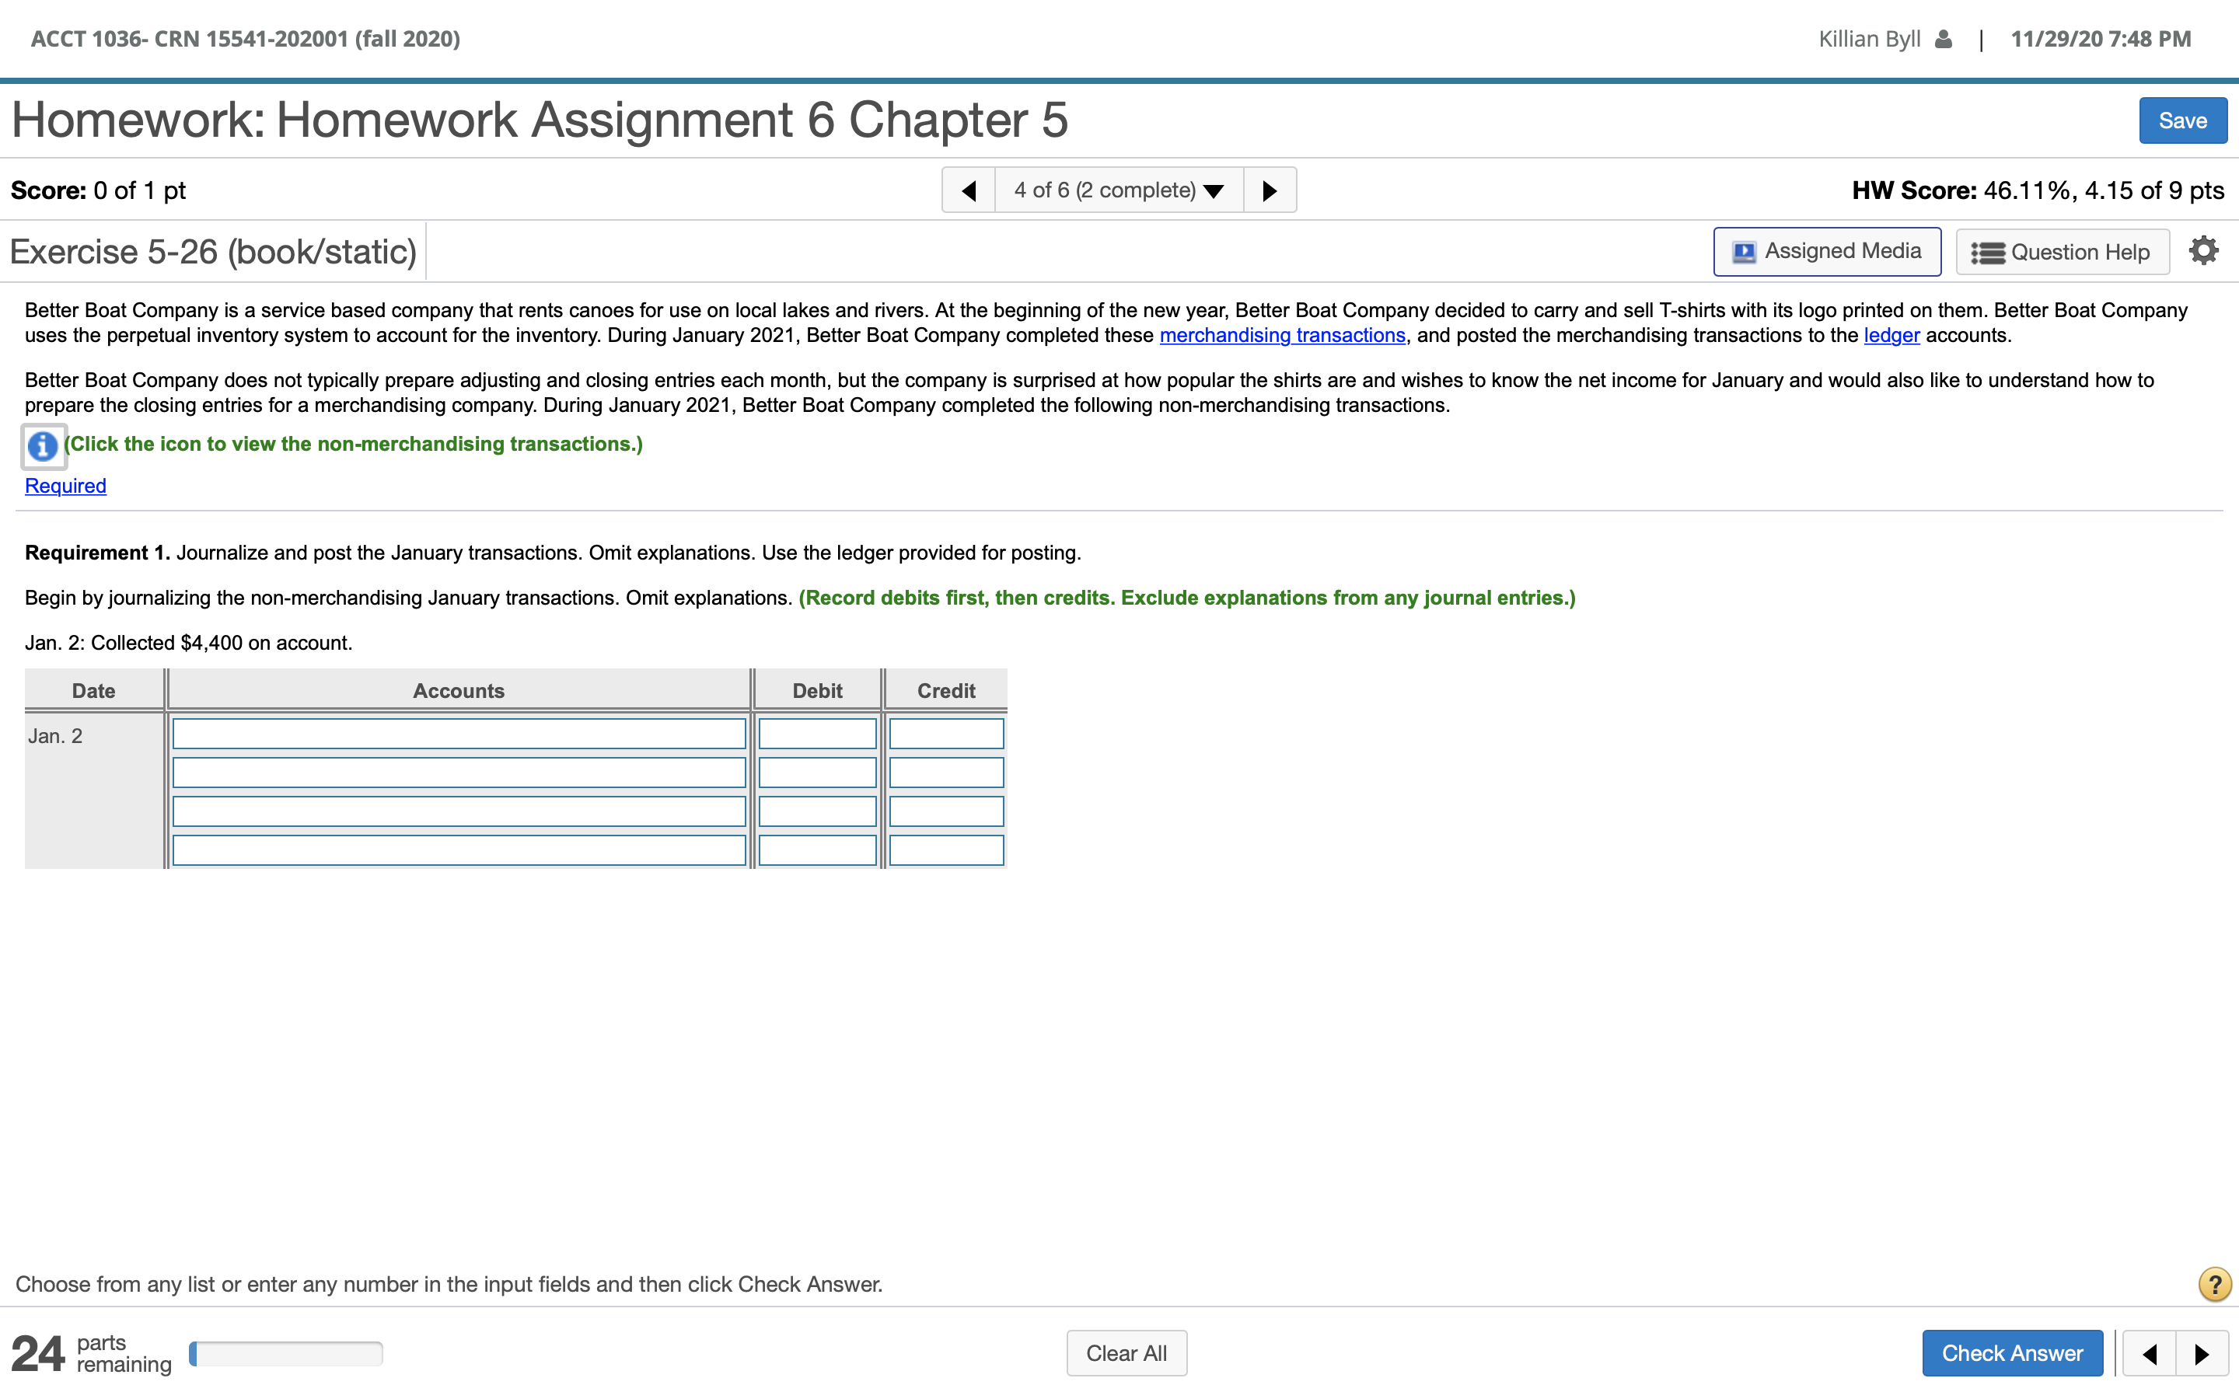Open the '4 of 6 (2 complete)' question dropdown
Image resolution: width=2239 pixels, height=1399 pixels.
point(1119,190)
